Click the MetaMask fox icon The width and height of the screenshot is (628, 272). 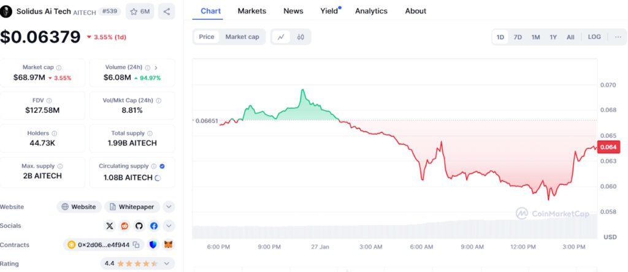[x=168, y=245]
